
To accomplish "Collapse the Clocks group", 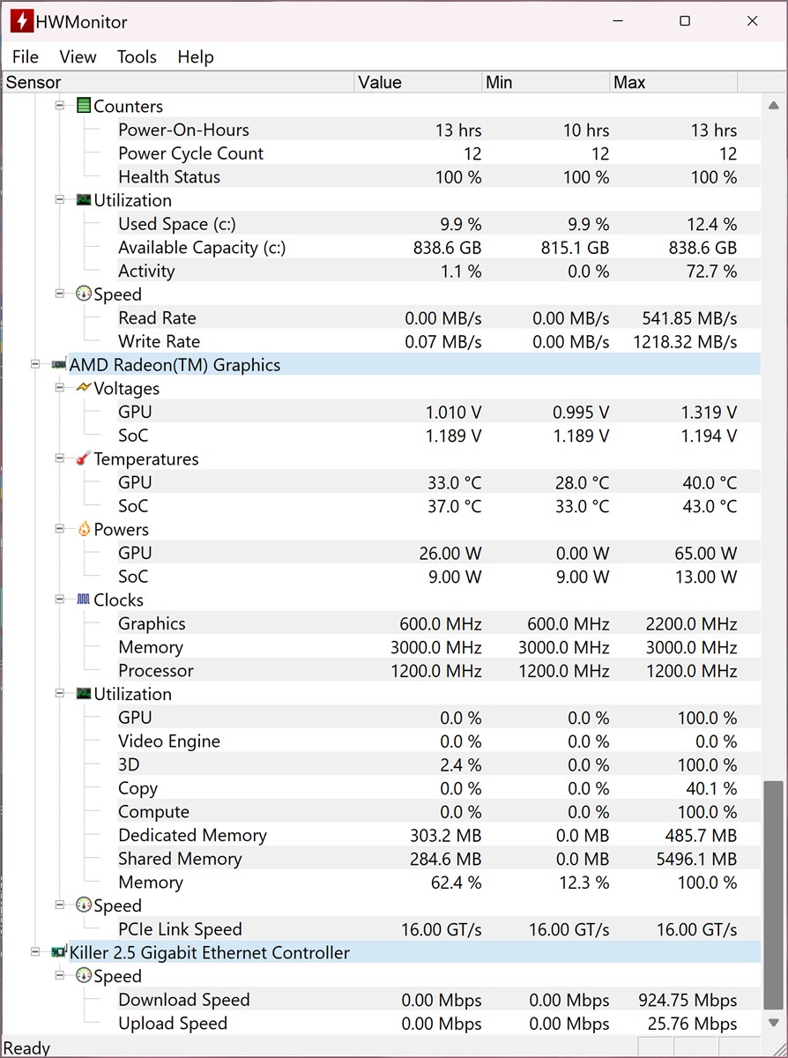I will (x=60, y=600).
